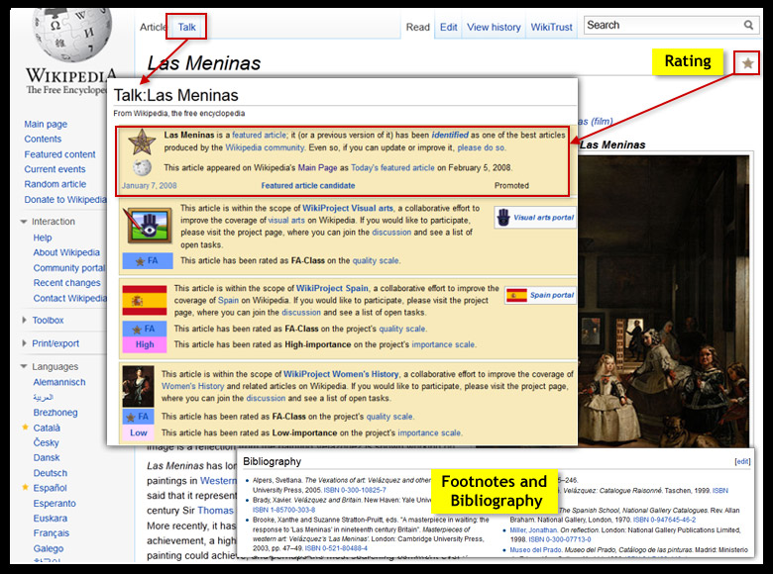Image resolution: width=773 pixels, height=574 pixels.
Task: Click the featured article star icon at top right
Action: coord(747,64)
